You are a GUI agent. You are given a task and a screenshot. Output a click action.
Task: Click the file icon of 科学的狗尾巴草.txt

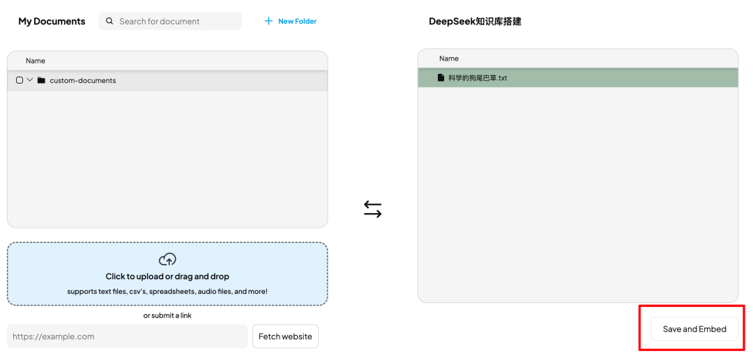[441, 78]
